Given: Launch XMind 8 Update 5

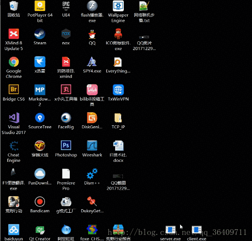Looking at the screenshot, I should [x=14, y=34].
